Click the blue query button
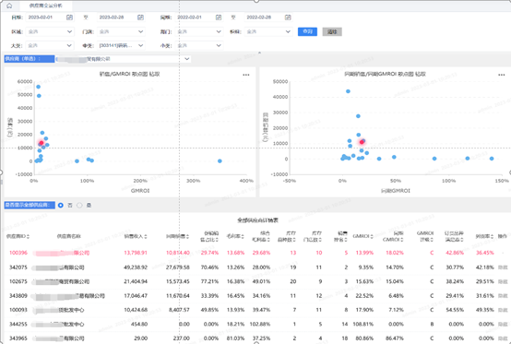The image size is (511, 344). (x=307, y=31)
